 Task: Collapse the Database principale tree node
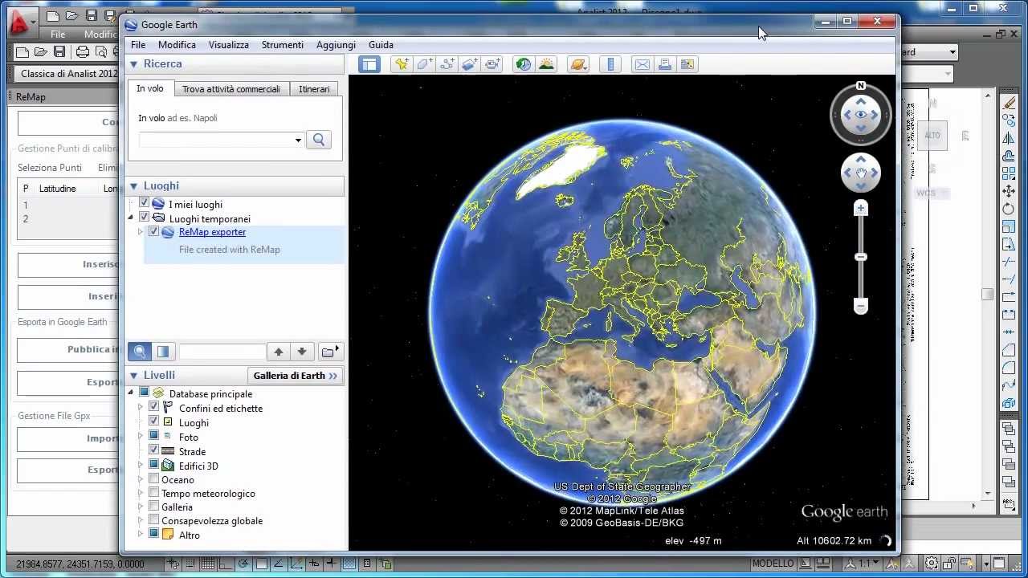[x=131, y=393]
